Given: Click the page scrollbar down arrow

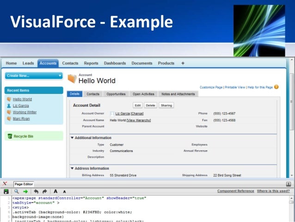Looking at the screenshot, I should click(292, 175).
